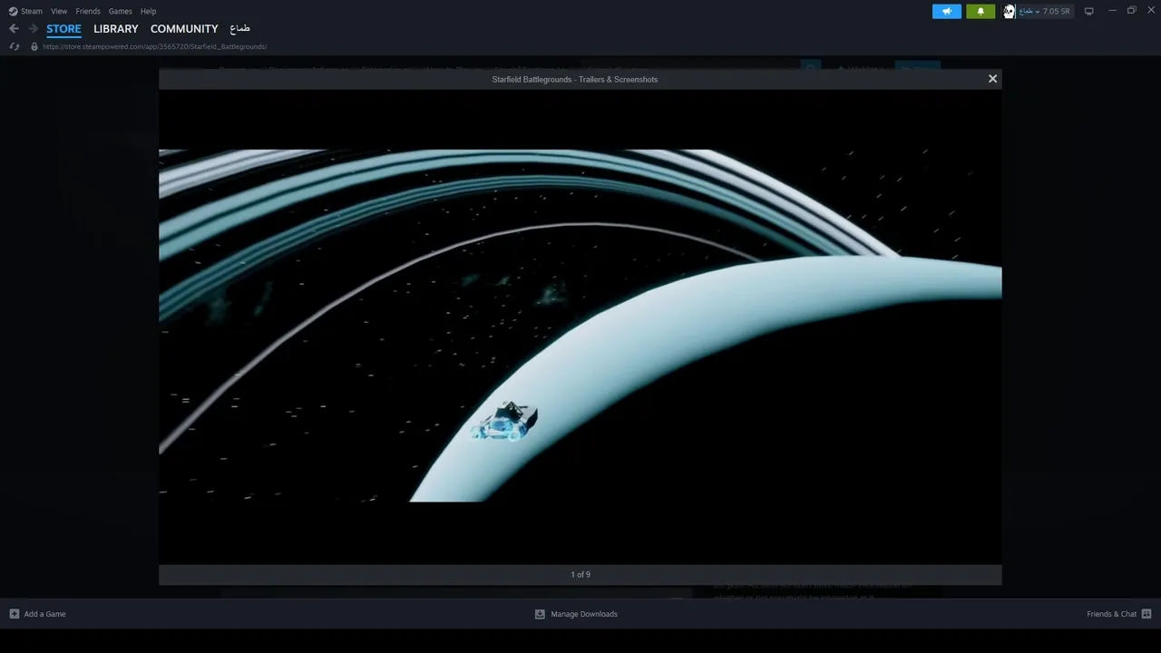Open the Friends menu

point(88,11)
